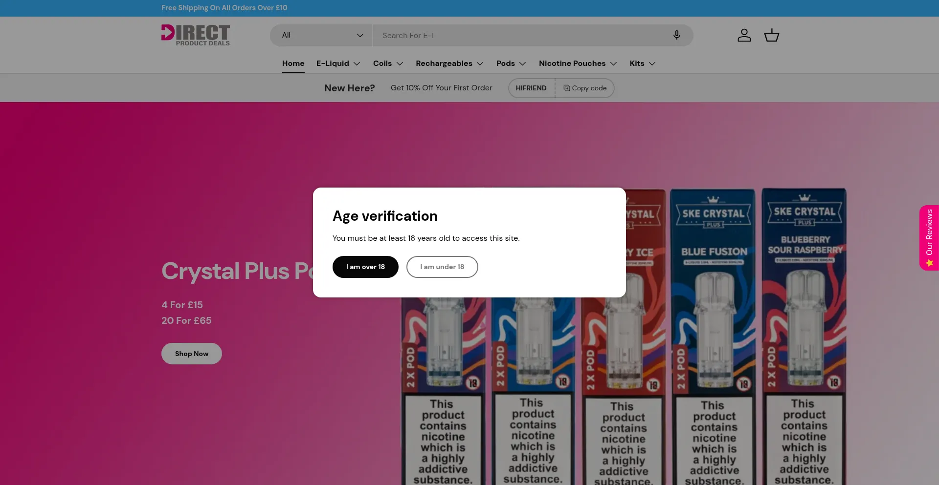Open the All category search dropdown

click(x=321, y=35)
